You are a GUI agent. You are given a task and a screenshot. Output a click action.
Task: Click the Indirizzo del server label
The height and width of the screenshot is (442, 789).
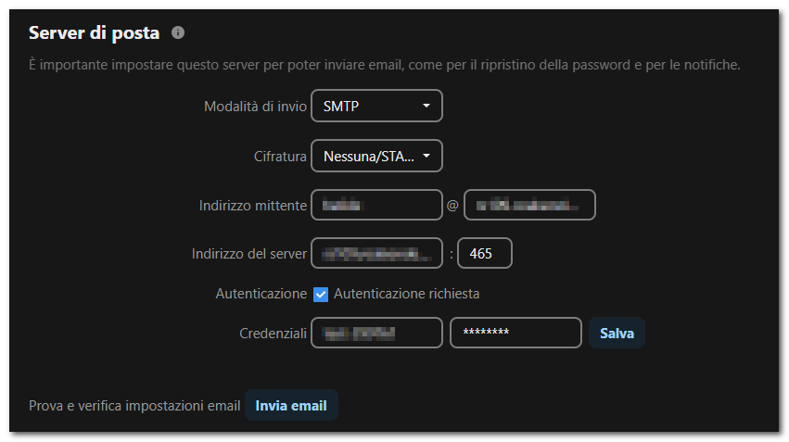coord(249,254)
